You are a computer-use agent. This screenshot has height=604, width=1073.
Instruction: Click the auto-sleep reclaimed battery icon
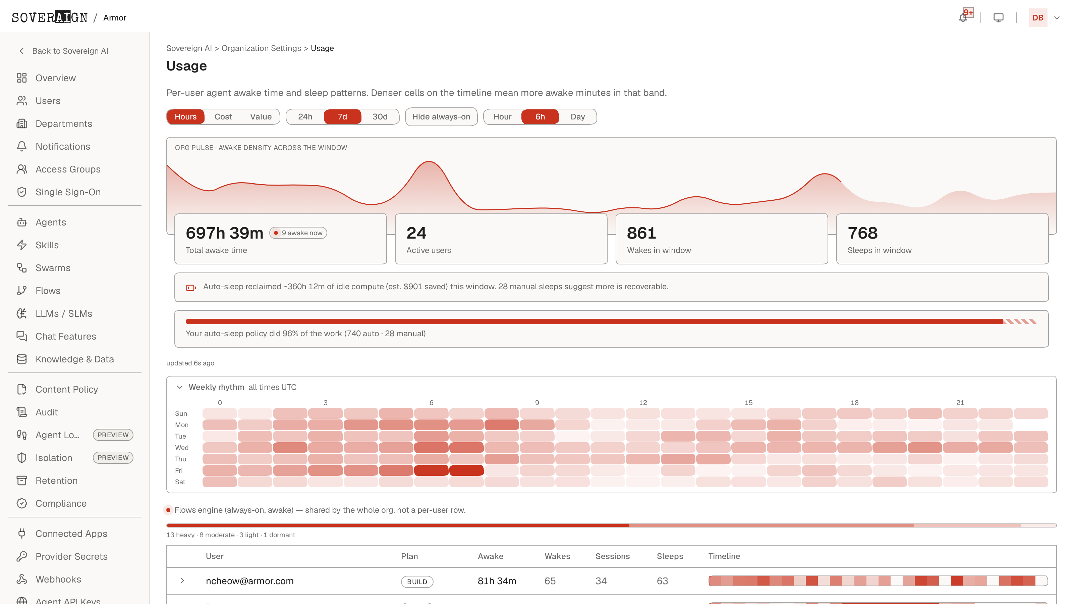(191, 287)
